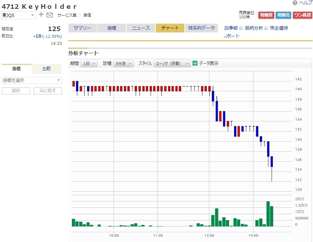Click the 現物売 button
This screenshot has width=313, height=242.
coord(283,15)
